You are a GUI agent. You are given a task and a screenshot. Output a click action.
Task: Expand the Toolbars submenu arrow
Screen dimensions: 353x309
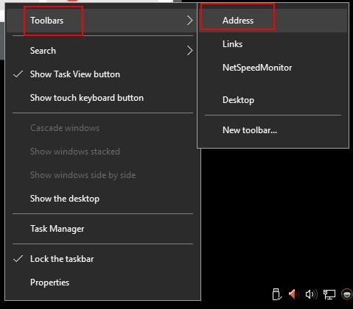189,21
